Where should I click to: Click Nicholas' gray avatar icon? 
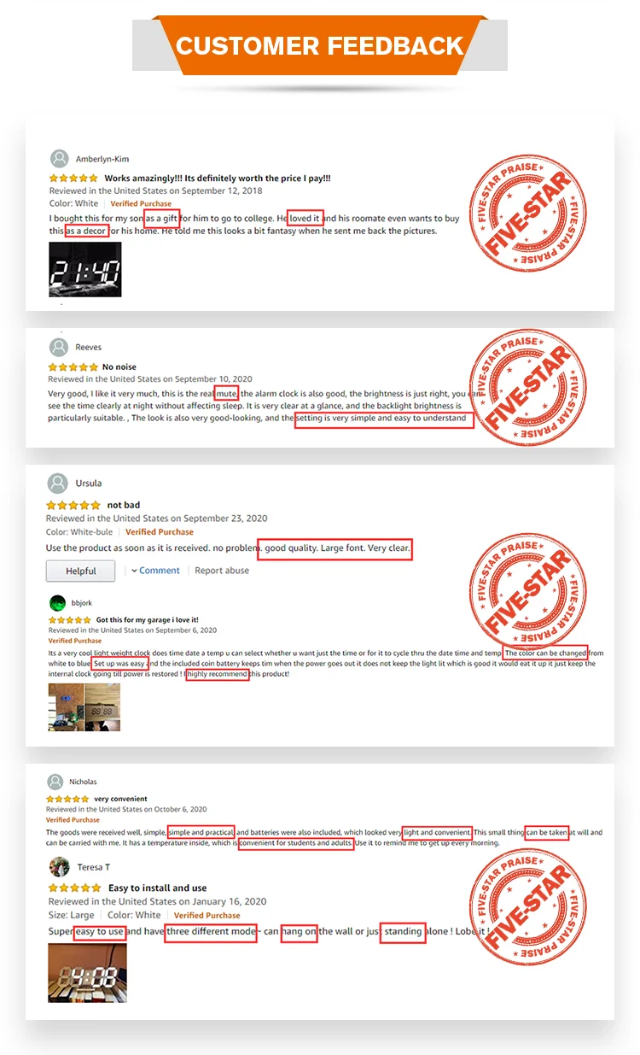pyautogui.click(x=55, y=782)
